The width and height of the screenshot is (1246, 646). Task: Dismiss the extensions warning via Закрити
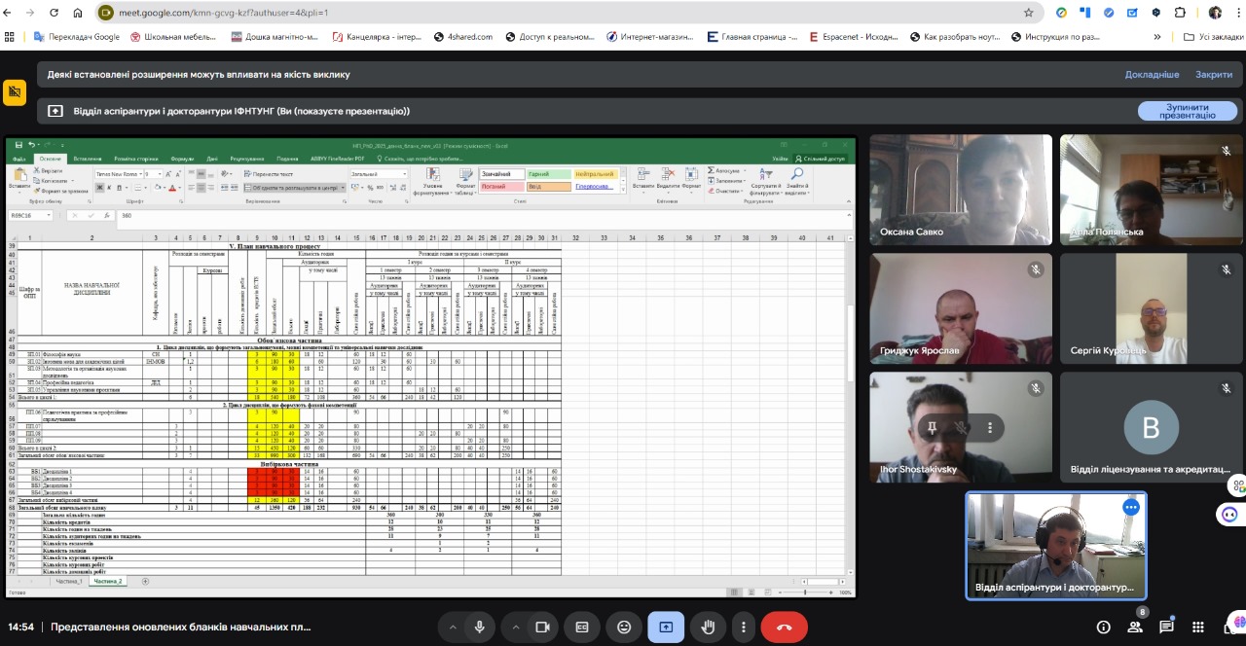(x=1214, y=74)
